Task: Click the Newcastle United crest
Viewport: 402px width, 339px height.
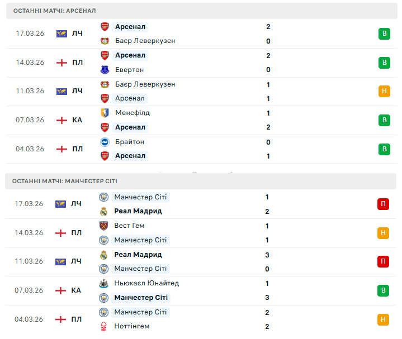Action: tap(103, 283)
